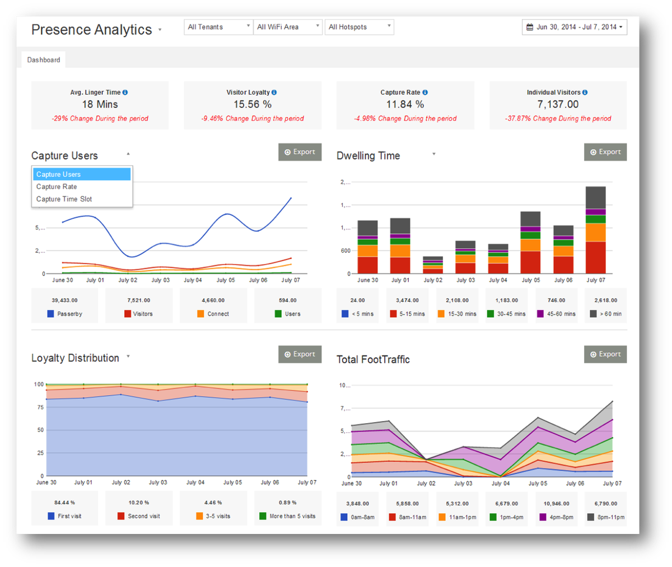This screenshot has width=672, height=567.
Task: Click the green 30-45 mins swatch
Action: (491, 314)
